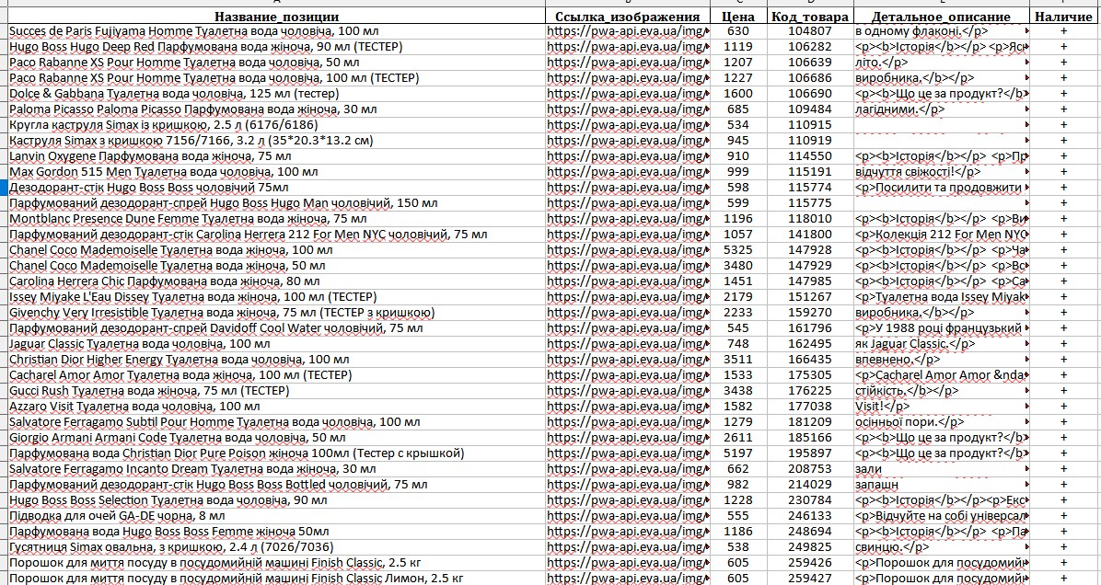Viewport: 1101px width, 585px height.
Task: Click the Hugo Boss Hugo Deep Red product name
Action: (x=277, y=47)
